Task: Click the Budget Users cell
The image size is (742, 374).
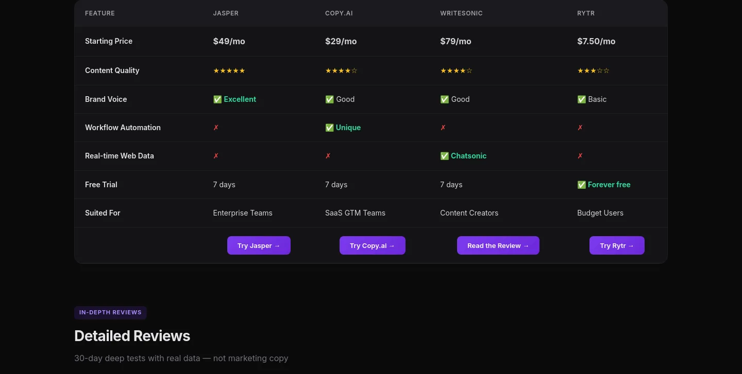Action: click(600, 213)
